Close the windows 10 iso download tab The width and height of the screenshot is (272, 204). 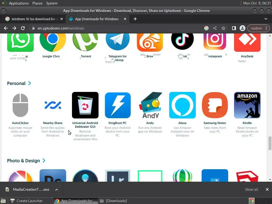point(62,19)
